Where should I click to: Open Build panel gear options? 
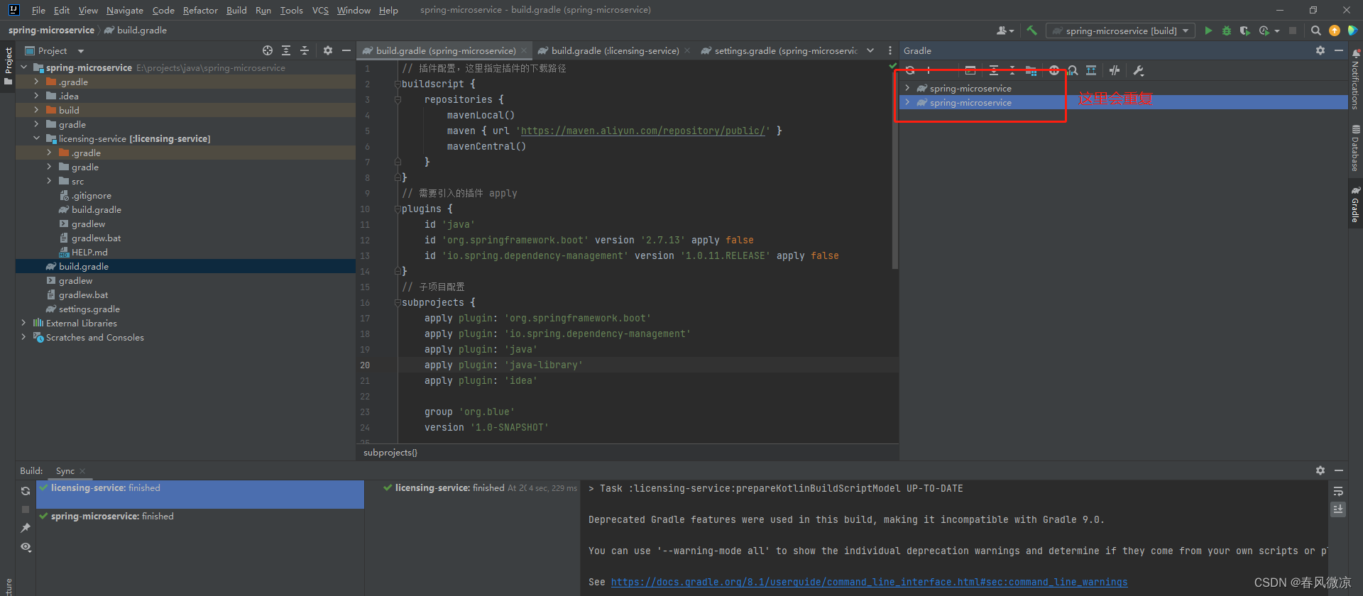[x=1320, y=470]
